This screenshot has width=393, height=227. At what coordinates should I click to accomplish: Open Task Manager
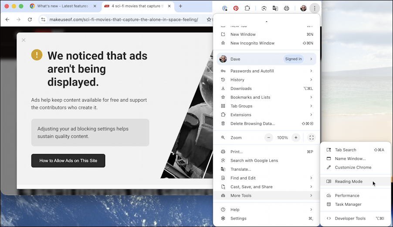point(356,204)
